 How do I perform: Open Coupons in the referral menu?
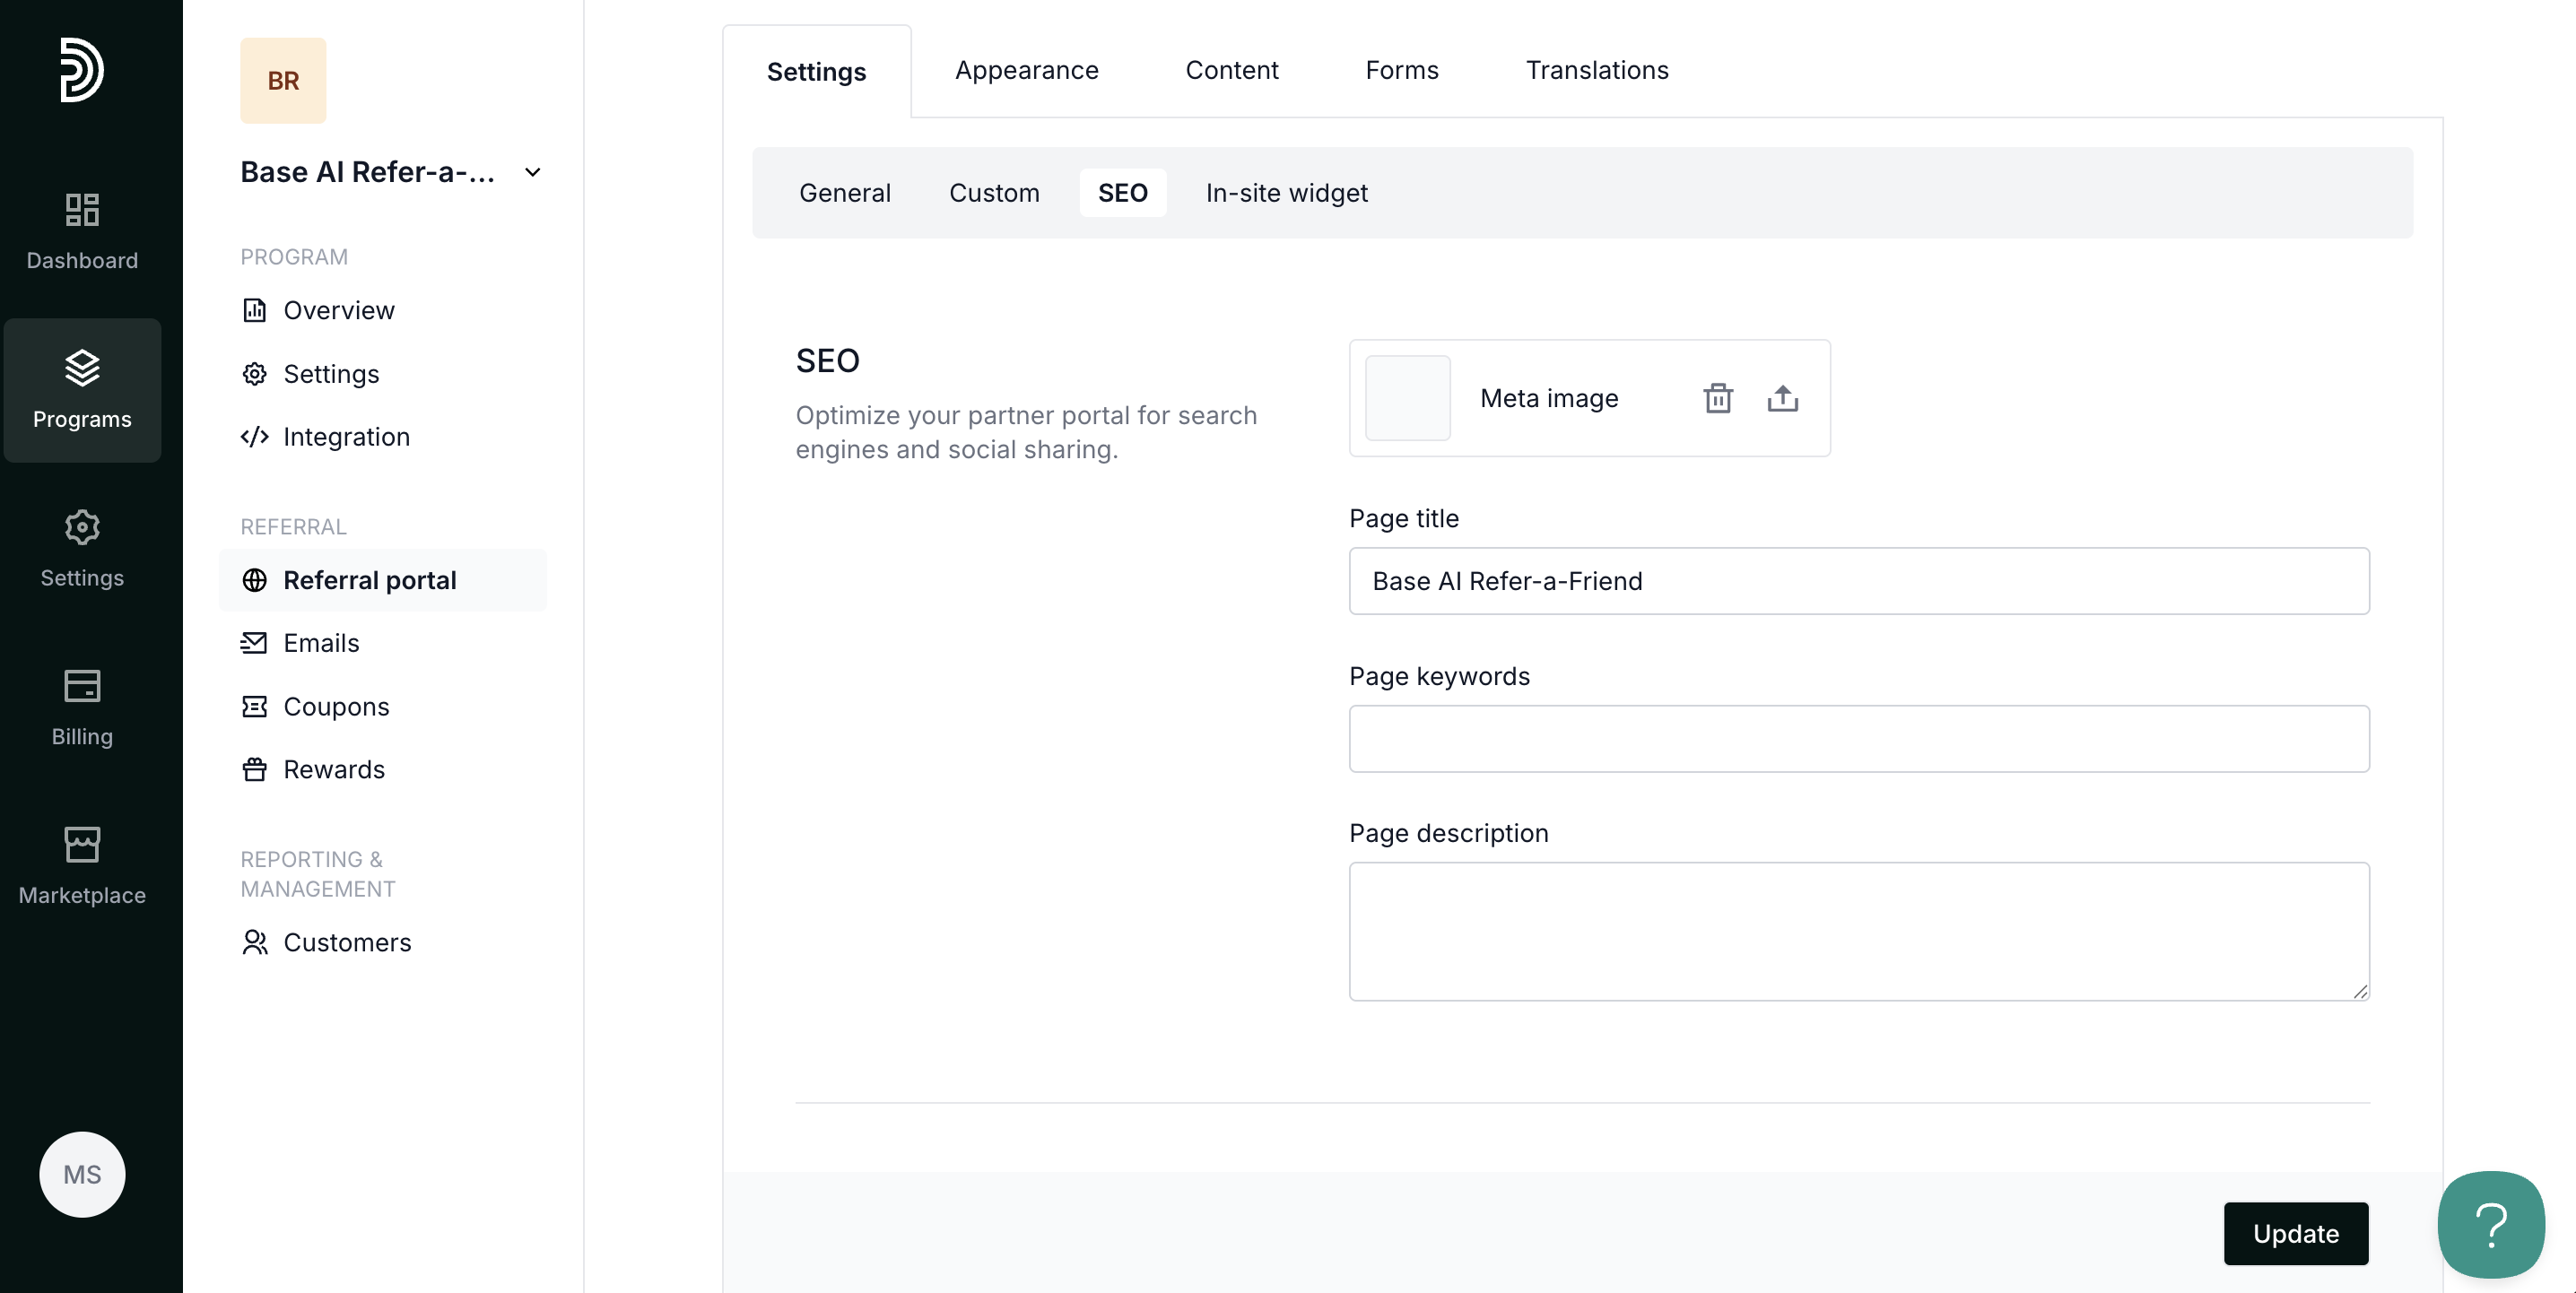pyautogui.click(x=336, y=706)
